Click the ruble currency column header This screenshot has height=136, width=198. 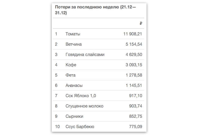coord(141,24)
